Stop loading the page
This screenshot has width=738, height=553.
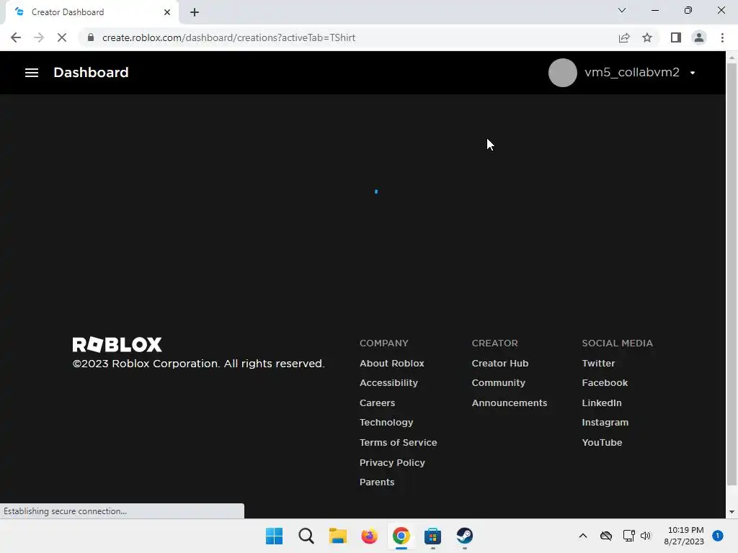[x=62, y=37]
